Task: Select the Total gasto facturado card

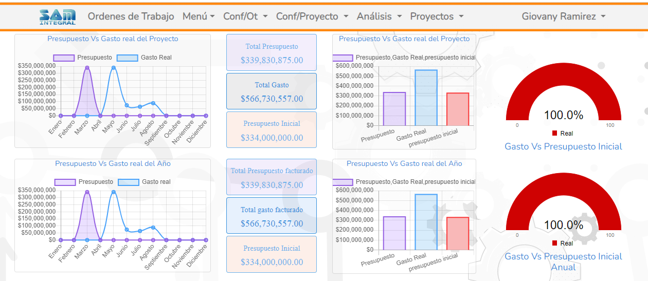Action: 272,216
